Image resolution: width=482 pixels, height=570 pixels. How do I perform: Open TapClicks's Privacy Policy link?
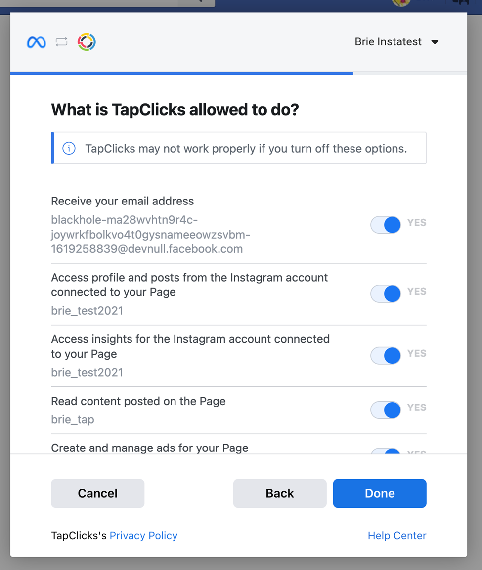coord(143,536)
